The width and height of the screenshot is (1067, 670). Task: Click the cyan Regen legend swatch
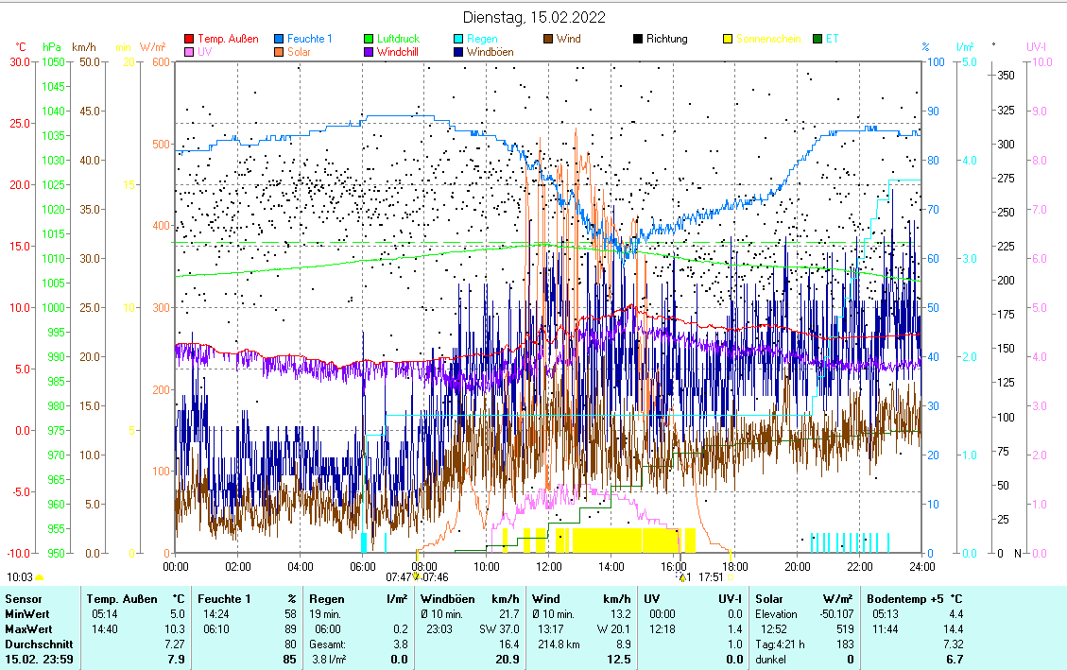[x=459, y=40]
